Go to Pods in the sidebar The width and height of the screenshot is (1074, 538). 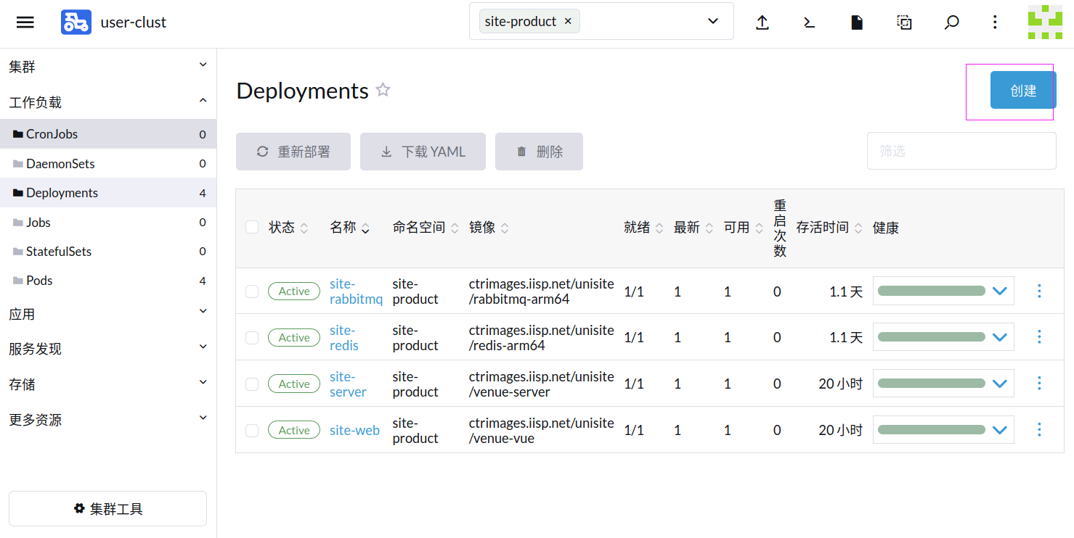click(x=40, y=281)
